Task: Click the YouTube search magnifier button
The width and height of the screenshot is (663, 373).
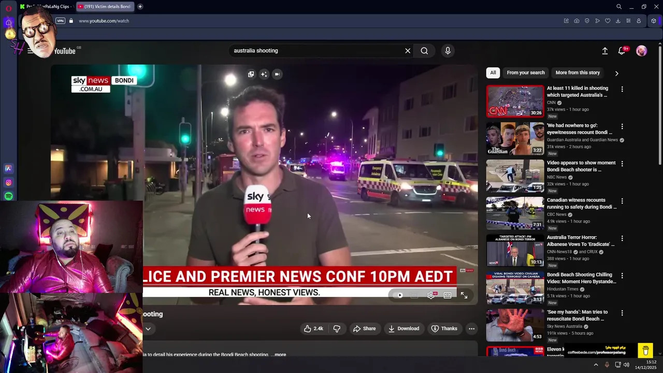Action: click(424, 51)
